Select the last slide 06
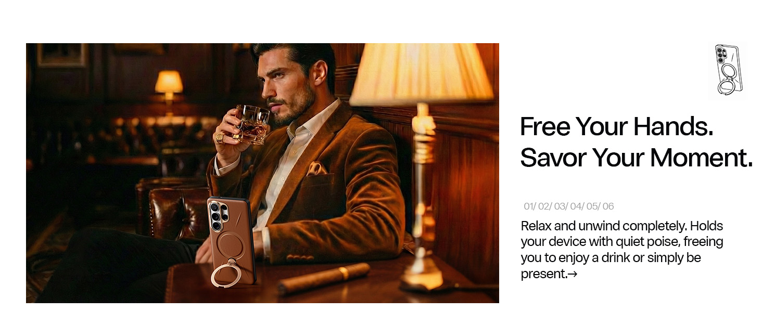762x312 pixels. (608, 206)
